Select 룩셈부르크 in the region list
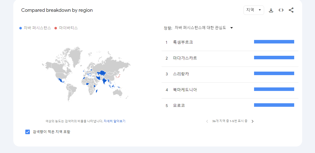Screen dimensions: 315x153 tap(230, 42)
